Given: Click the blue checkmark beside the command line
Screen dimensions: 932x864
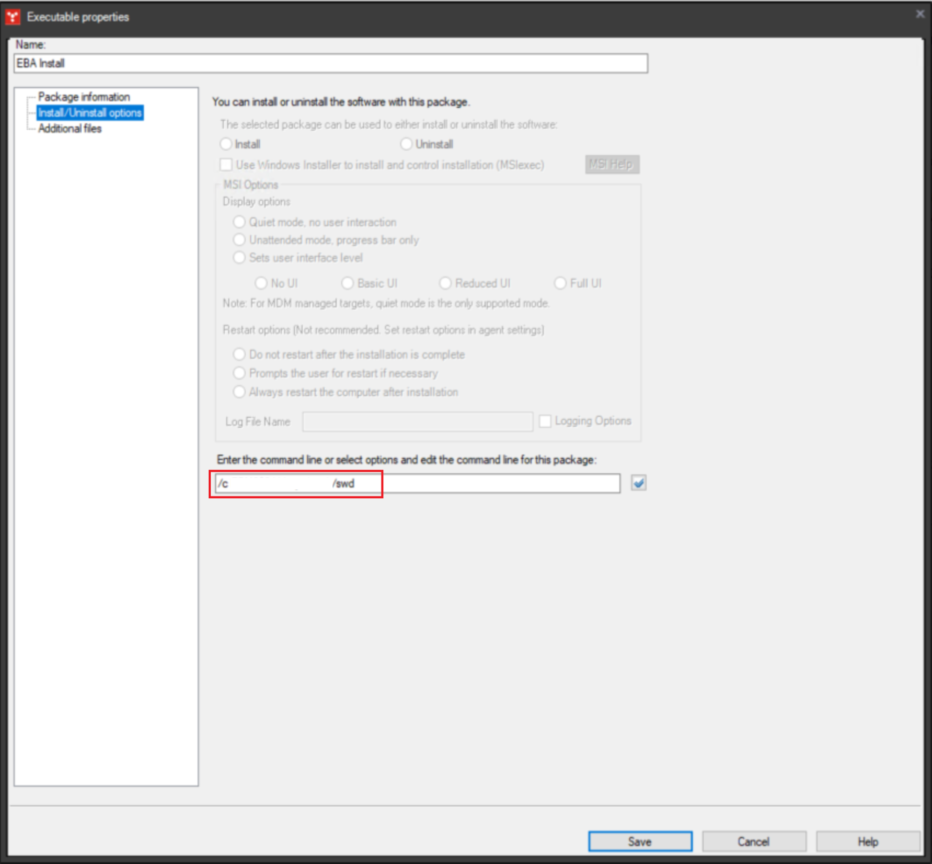Looking at the screenshot, I should (638, 483).
